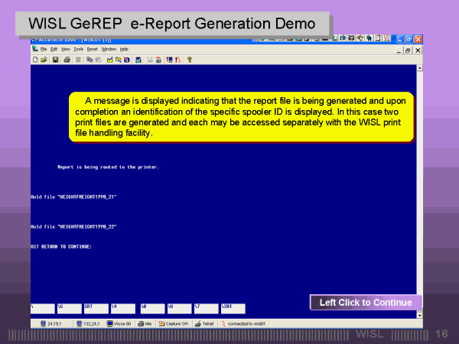Click the New document toolbar icon
This screenshot has width=459, height=344.
pyautogui.click(x=35, y=59)
